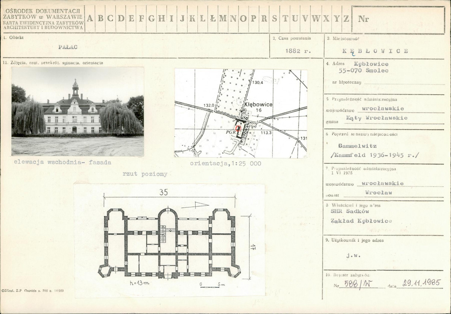Click the KĘBŁOWICE locality name

point(375,51)
